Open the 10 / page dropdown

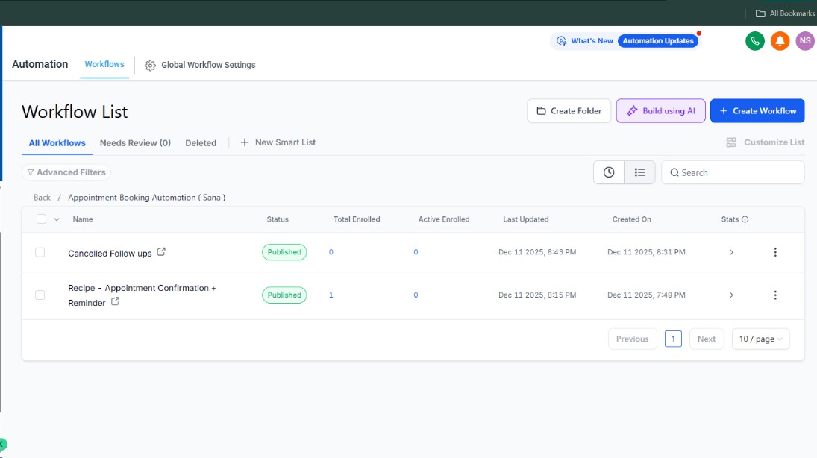pos(760,339)
